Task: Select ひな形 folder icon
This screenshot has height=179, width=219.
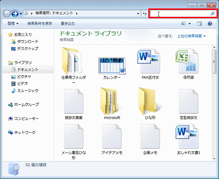Action: 148,101
